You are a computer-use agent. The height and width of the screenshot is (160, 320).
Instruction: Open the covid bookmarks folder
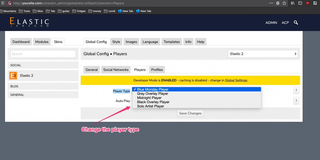point(109,11)
